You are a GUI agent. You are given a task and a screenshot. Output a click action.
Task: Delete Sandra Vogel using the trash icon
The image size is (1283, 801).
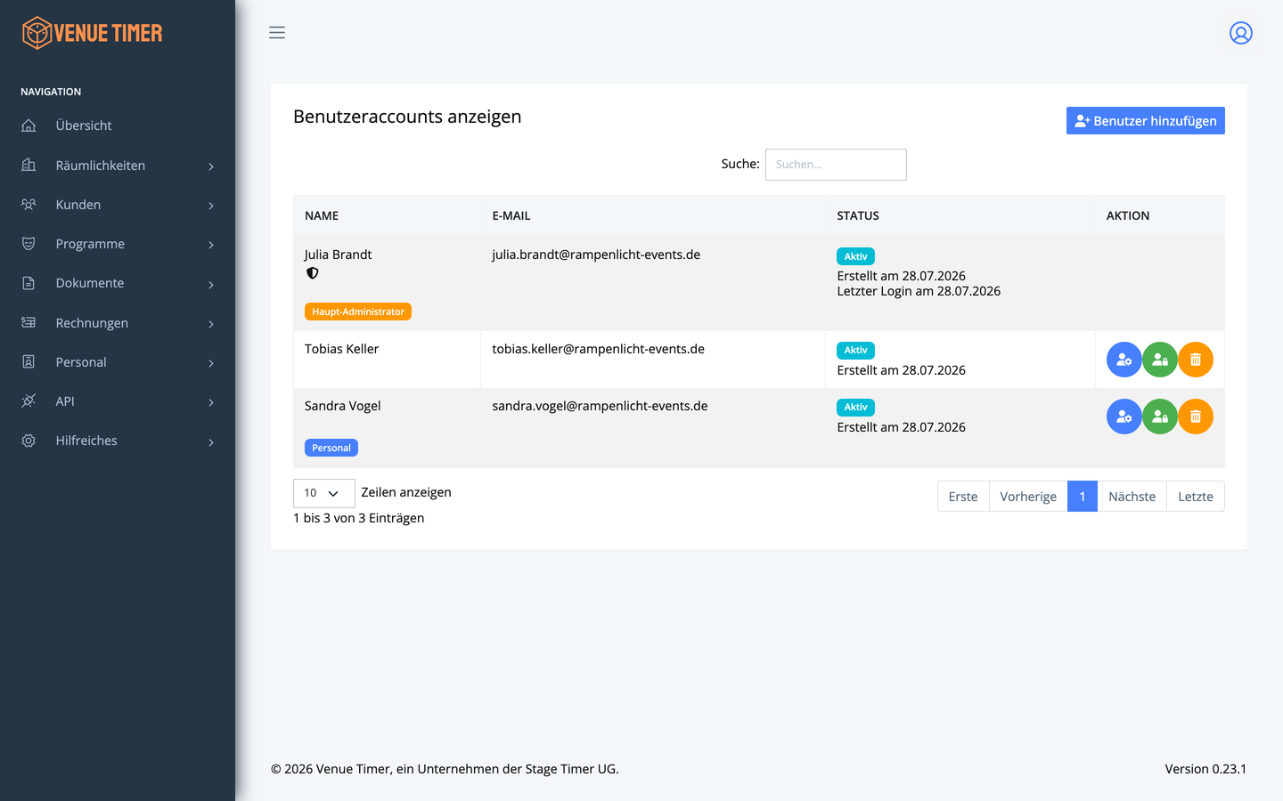(1196, 417)
